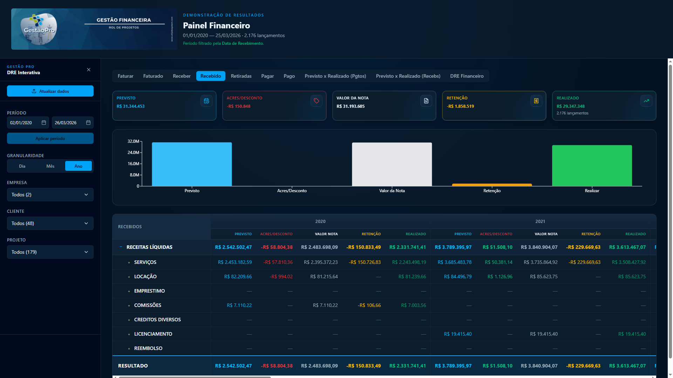The image size is (673, 378).
Task: Open the Cliente Todos (48) dropdown
Action: click(50, 223)
